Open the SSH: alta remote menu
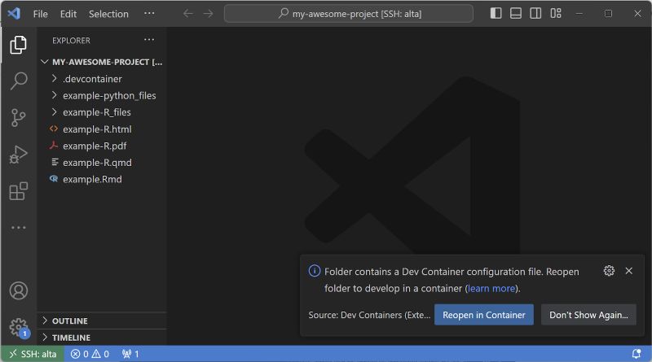 (33, 354)
